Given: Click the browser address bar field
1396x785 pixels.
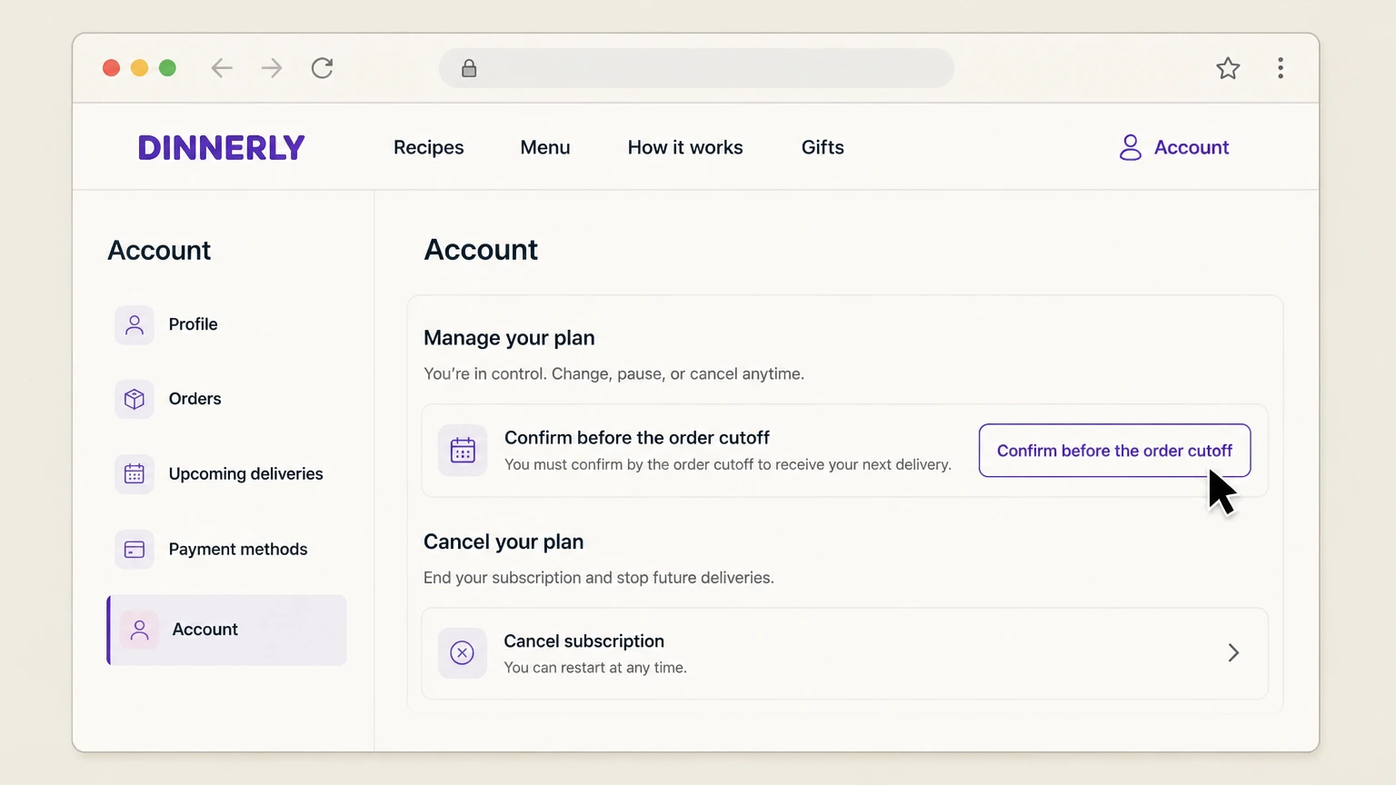Looking at the screenshot, I should pos(696,68).
